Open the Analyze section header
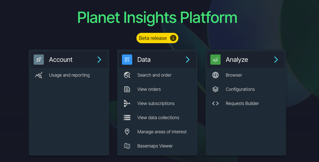 point(246,60)
